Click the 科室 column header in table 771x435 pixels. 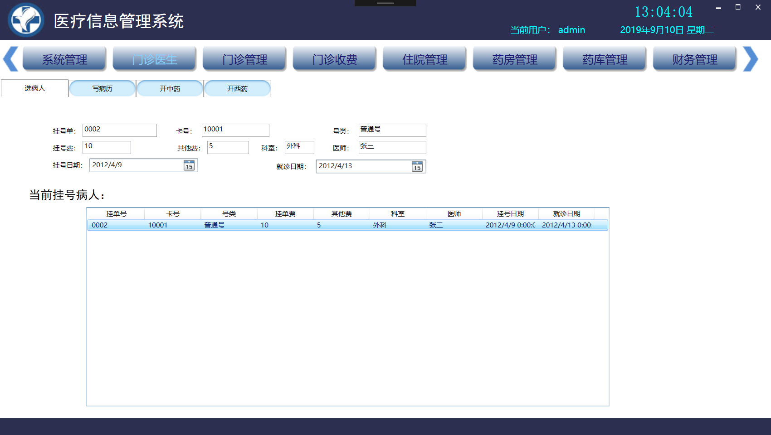398,213
